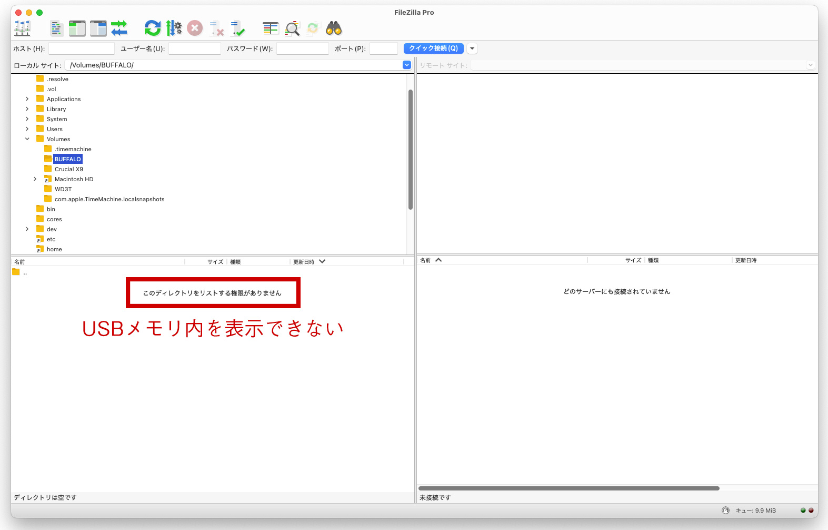
Task: Click the 'ディレクトリは空です' status text
Action: click(45, 497)
